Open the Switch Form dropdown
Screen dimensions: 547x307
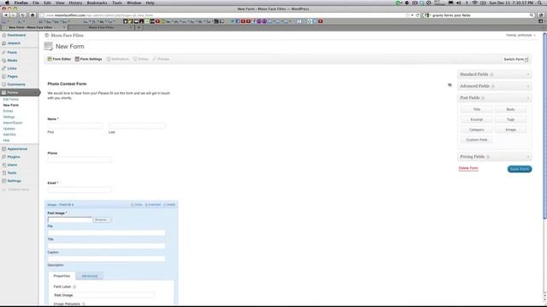coord(515,59)
